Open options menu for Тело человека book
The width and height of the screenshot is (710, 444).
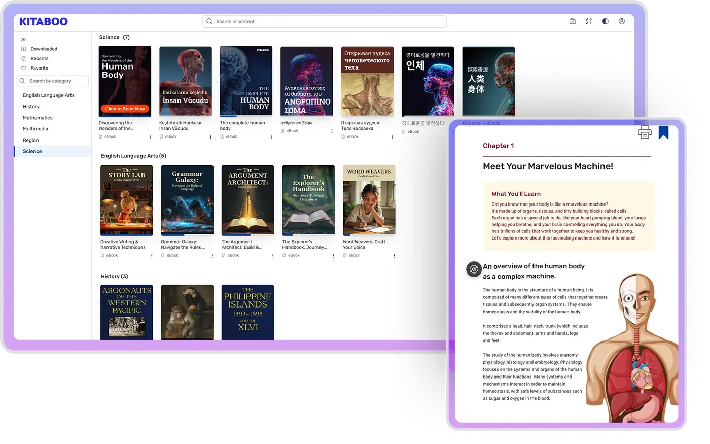click(393, 137)
